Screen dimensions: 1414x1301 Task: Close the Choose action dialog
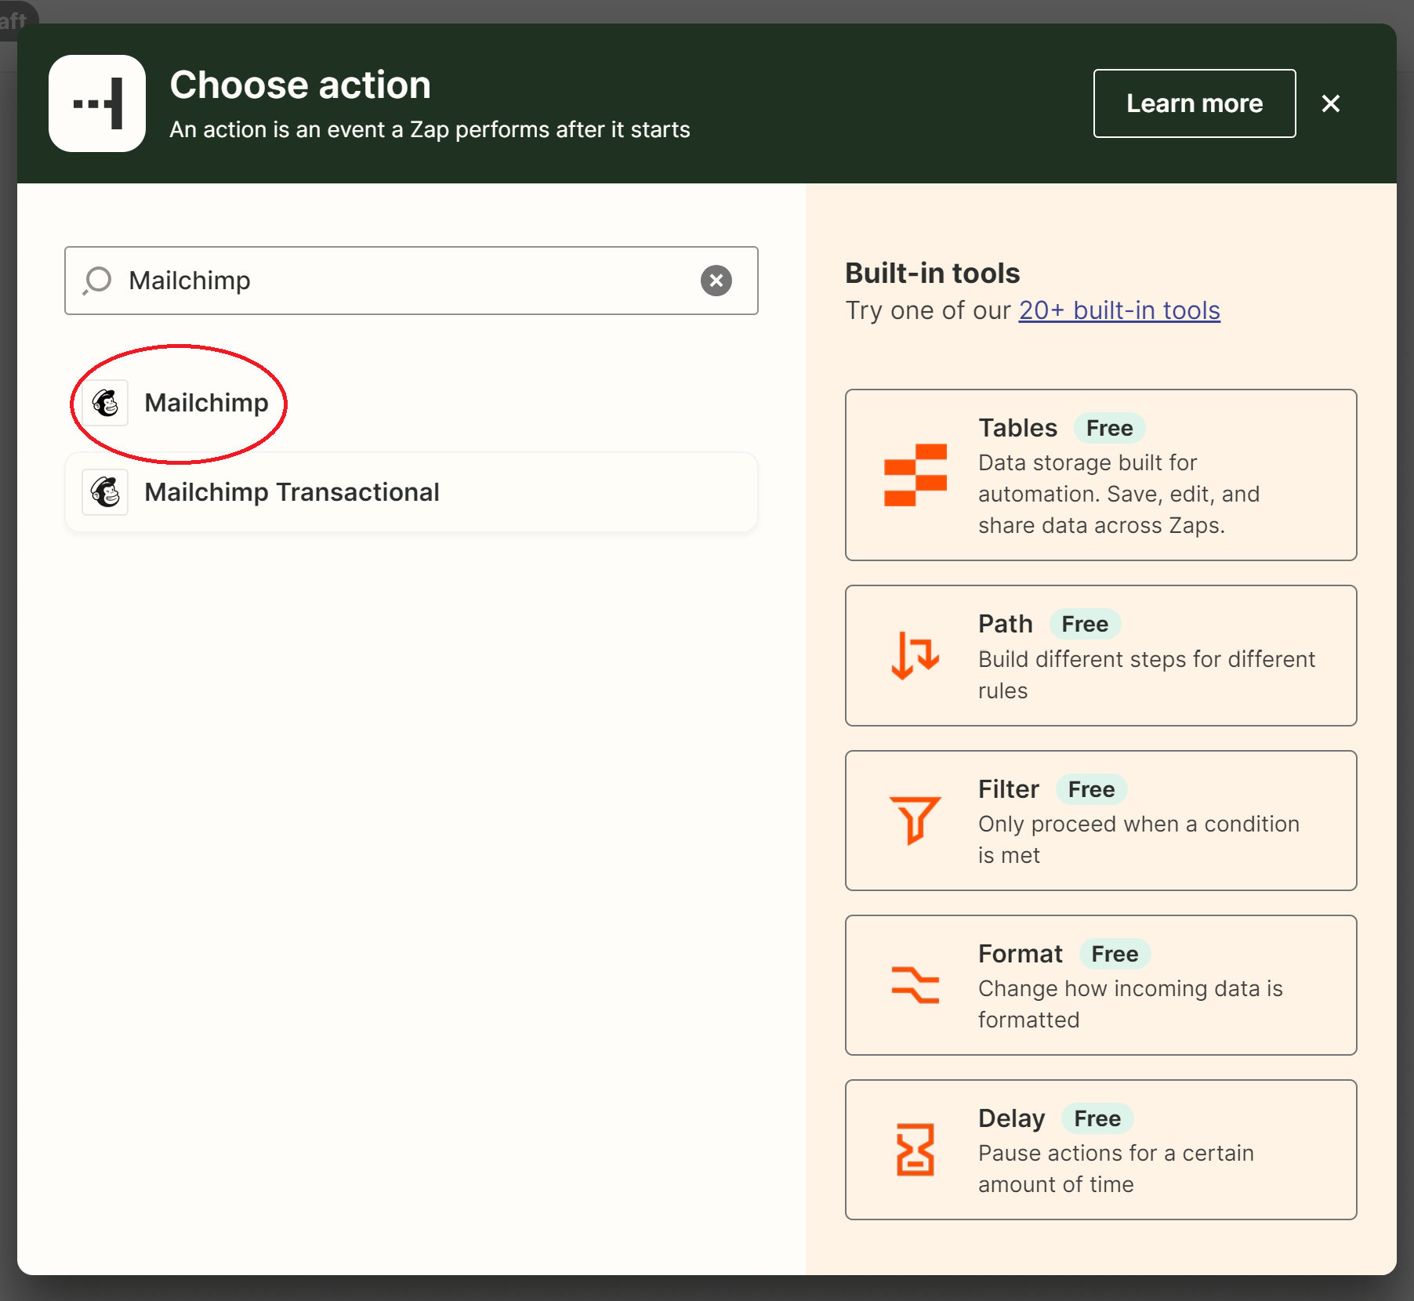[x=1330, y=103]
